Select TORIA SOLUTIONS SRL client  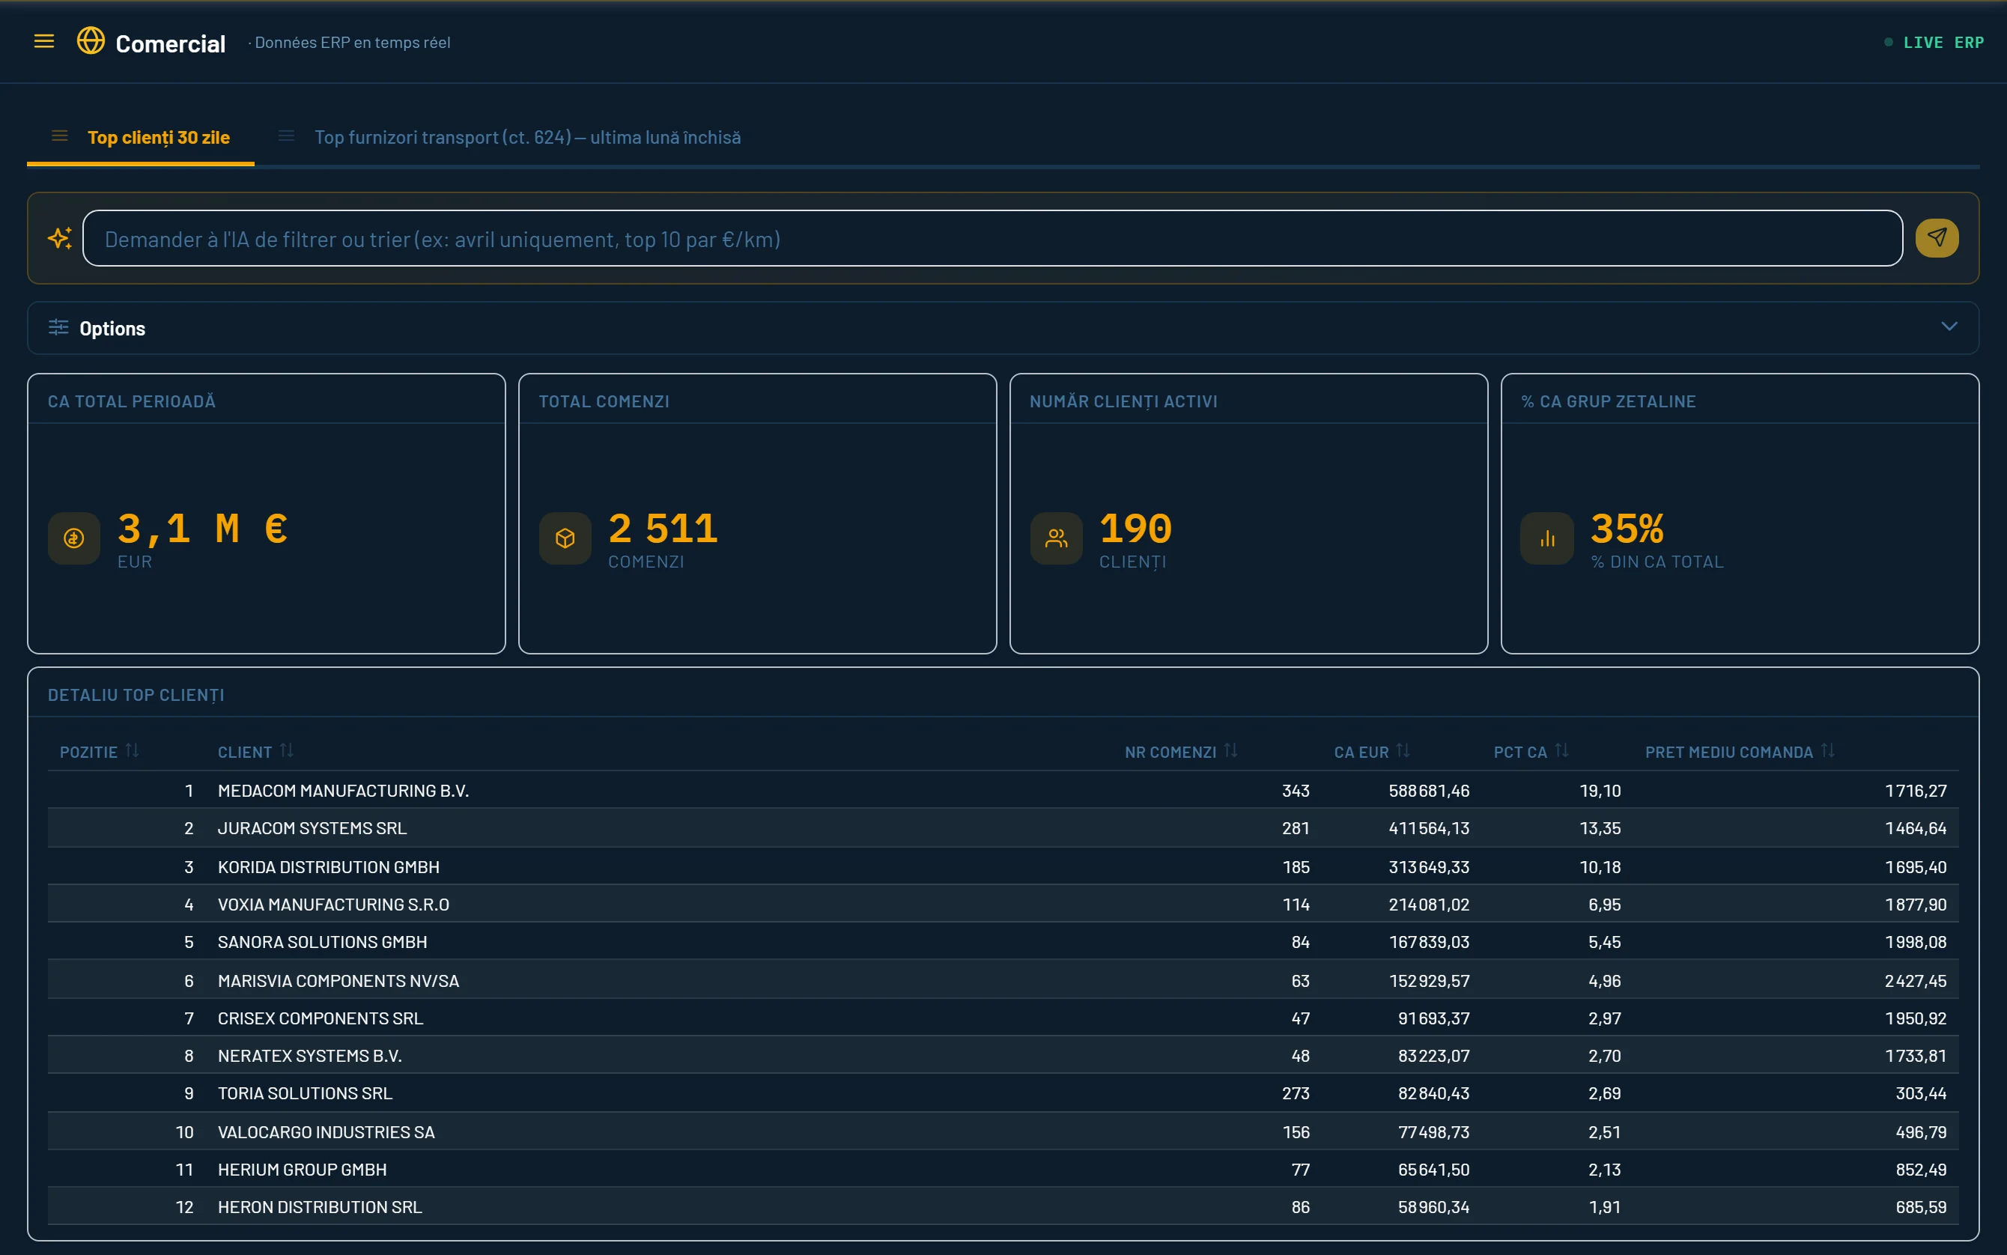tap(305, 1094)
